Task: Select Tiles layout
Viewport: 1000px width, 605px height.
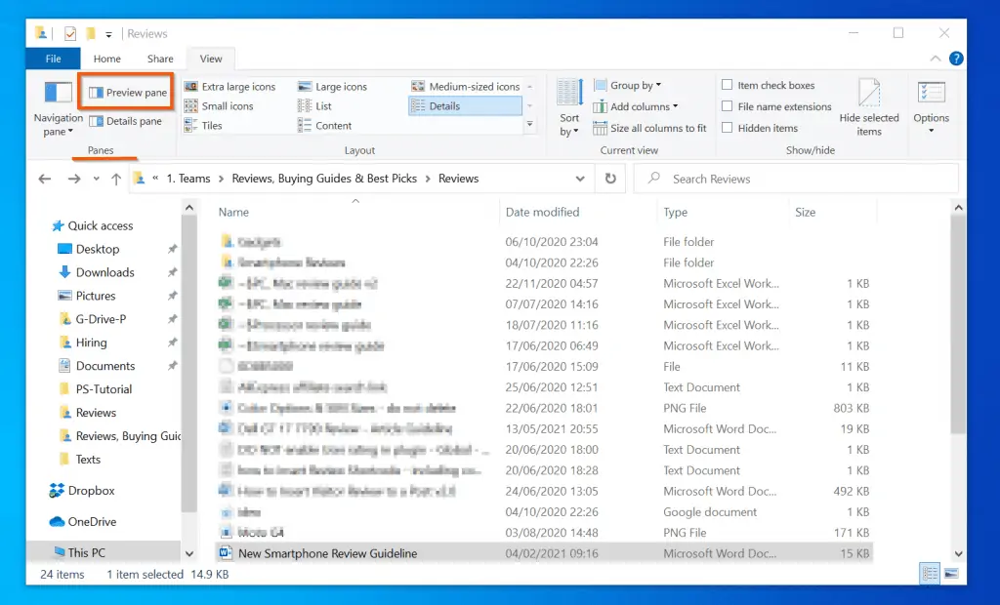Action: coord(203,126)
